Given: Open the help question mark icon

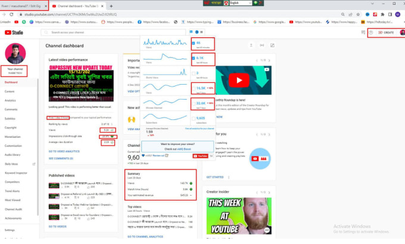Looking at the screenshot, I should point(371,32).
